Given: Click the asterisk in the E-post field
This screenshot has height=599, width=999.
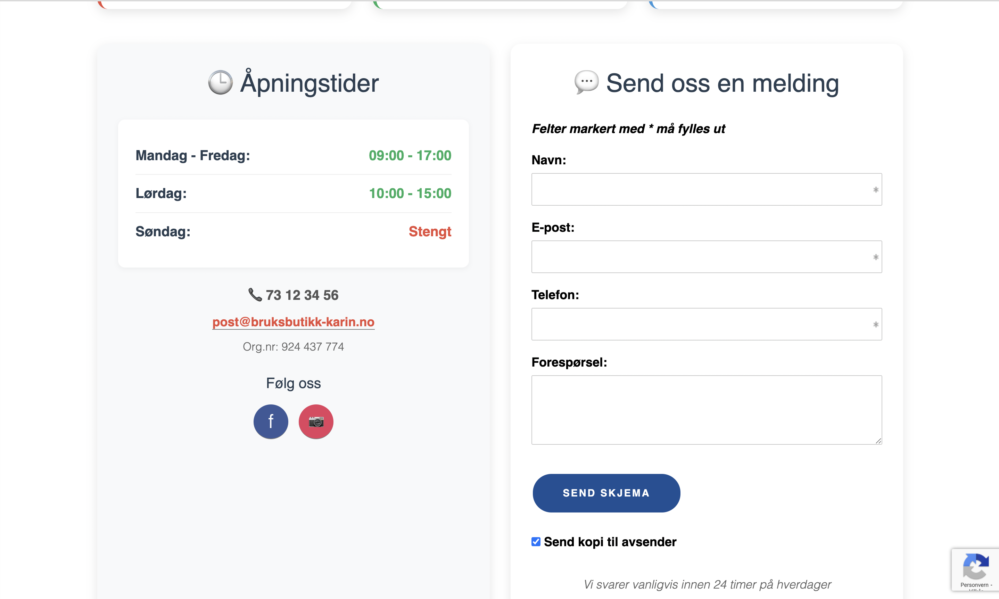Looking at the screenshot, I should click(x=876, y=257).
